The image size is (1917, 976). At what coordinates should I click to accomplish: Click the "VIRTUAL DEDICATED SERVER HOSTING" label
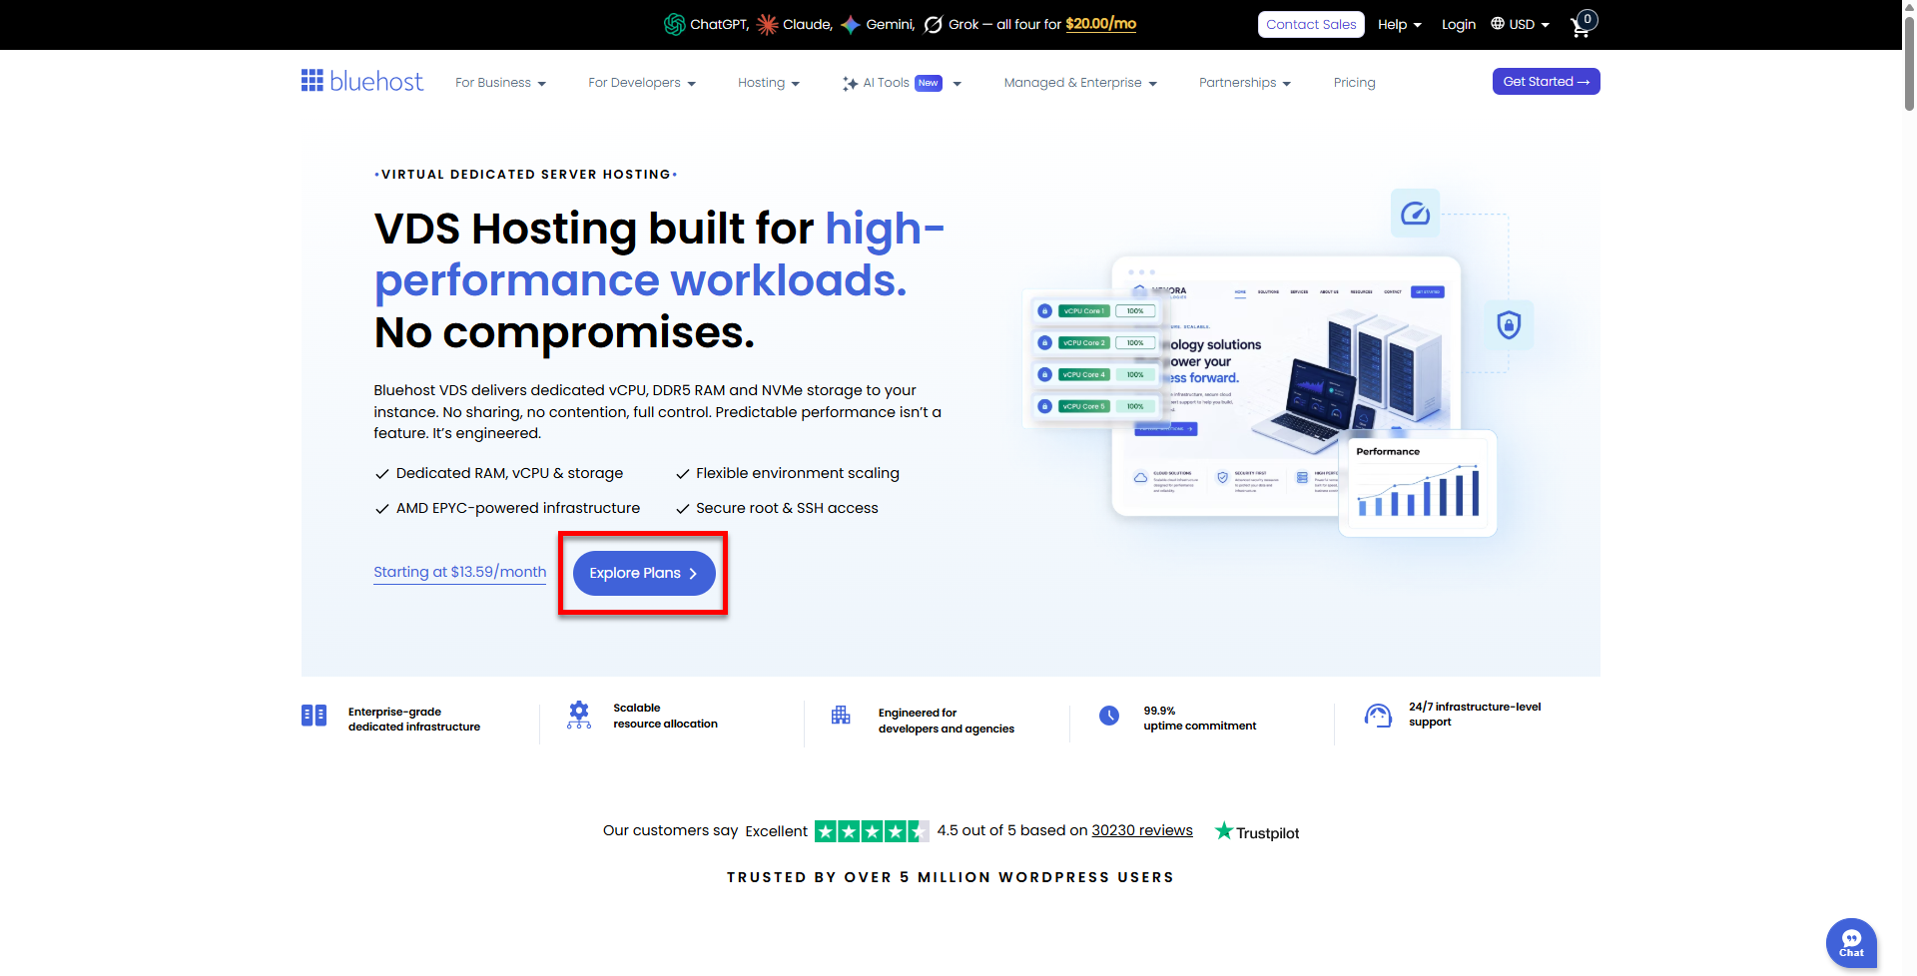coord(526,175)
